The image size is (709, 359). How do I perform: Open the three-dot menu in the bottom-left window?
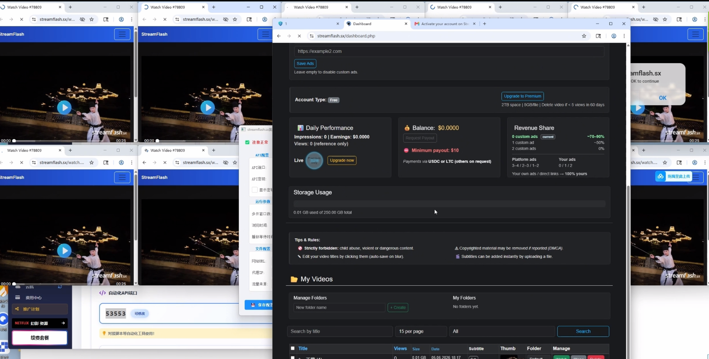(132, 163)
